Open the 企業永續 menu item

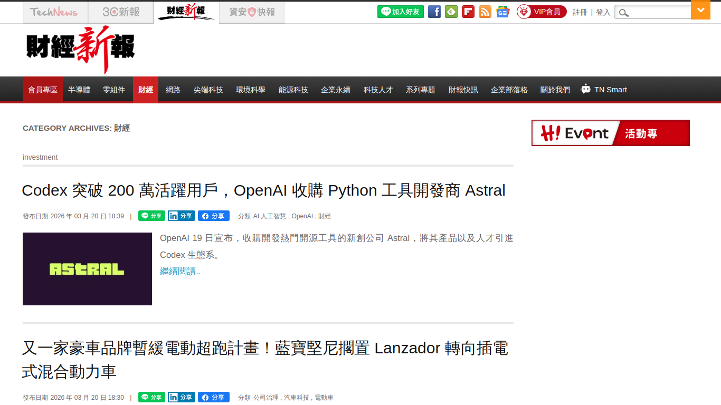[x=336, y=90]
